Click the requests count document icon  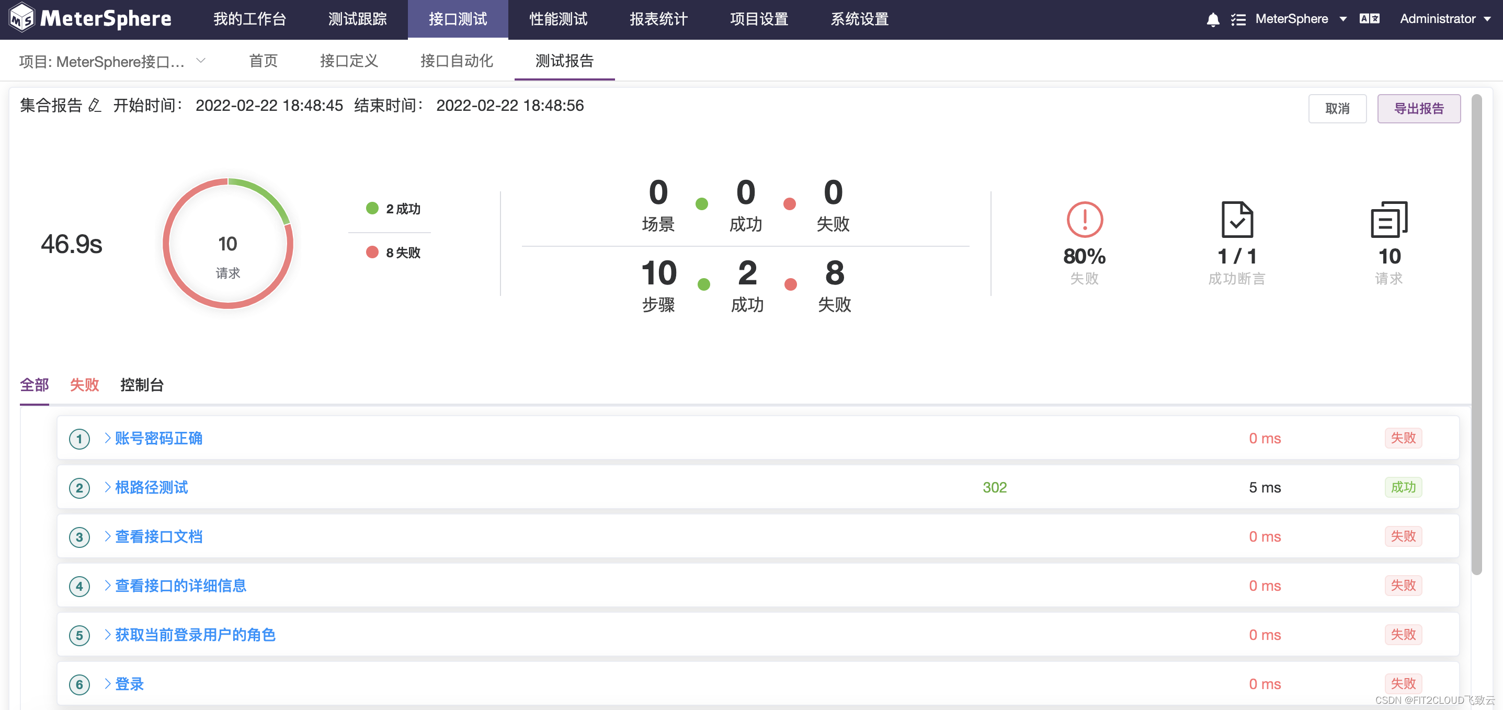[1388, 220]
